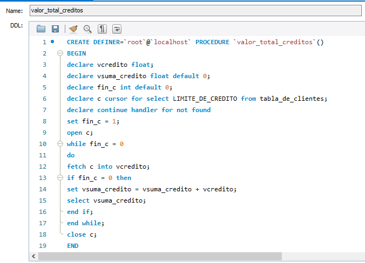
Task: Click 'set fin_c = 1;' line
Action: click(x=93, y=121)
